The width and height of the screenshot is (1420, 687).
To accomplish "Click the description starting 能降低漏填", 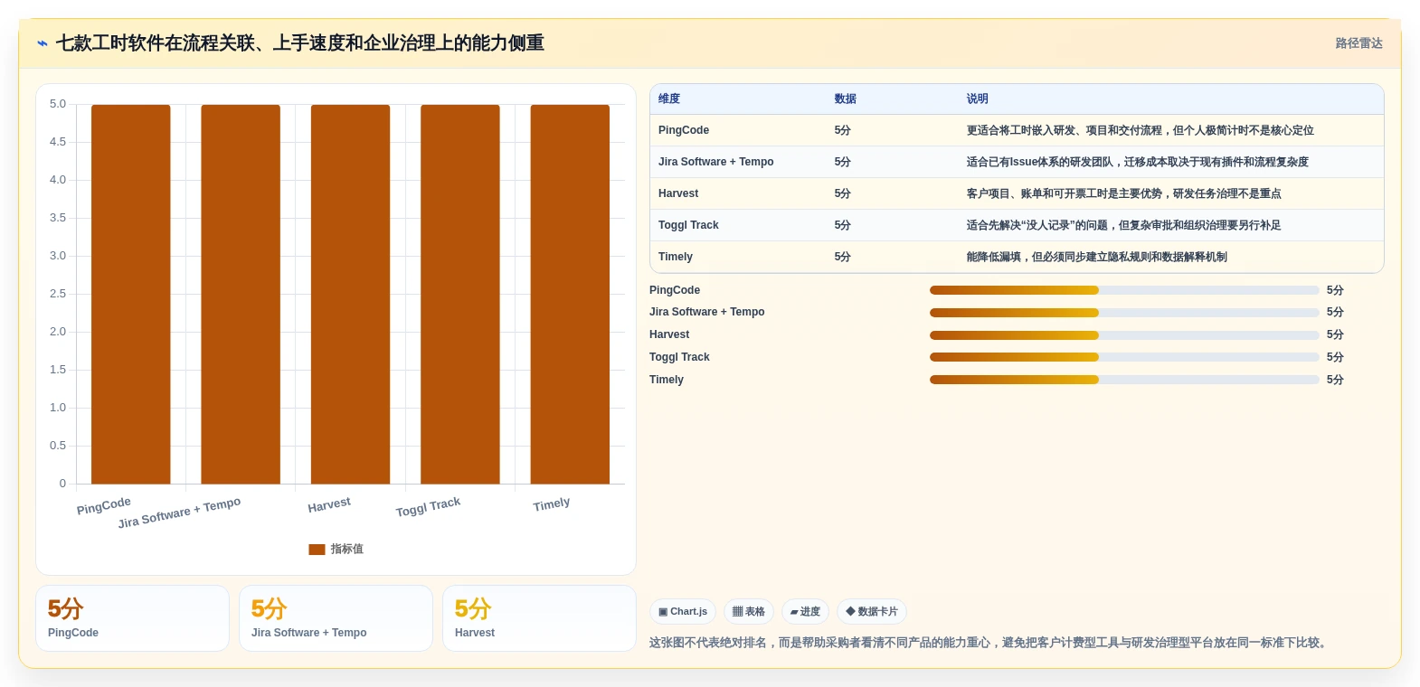I will [1096, 257].
